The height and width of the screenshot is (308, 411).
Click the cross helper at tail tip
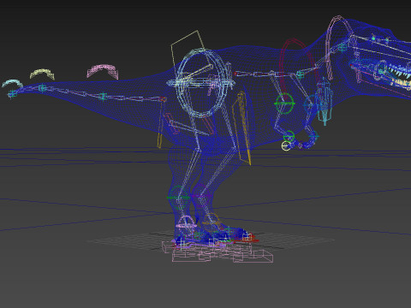[12, 93]
